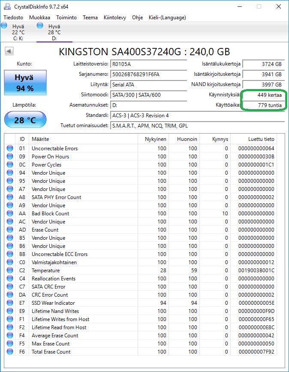Select the C: K: drive status orb
This screenshot has height=372, width=289.
[x=4, y=26]
